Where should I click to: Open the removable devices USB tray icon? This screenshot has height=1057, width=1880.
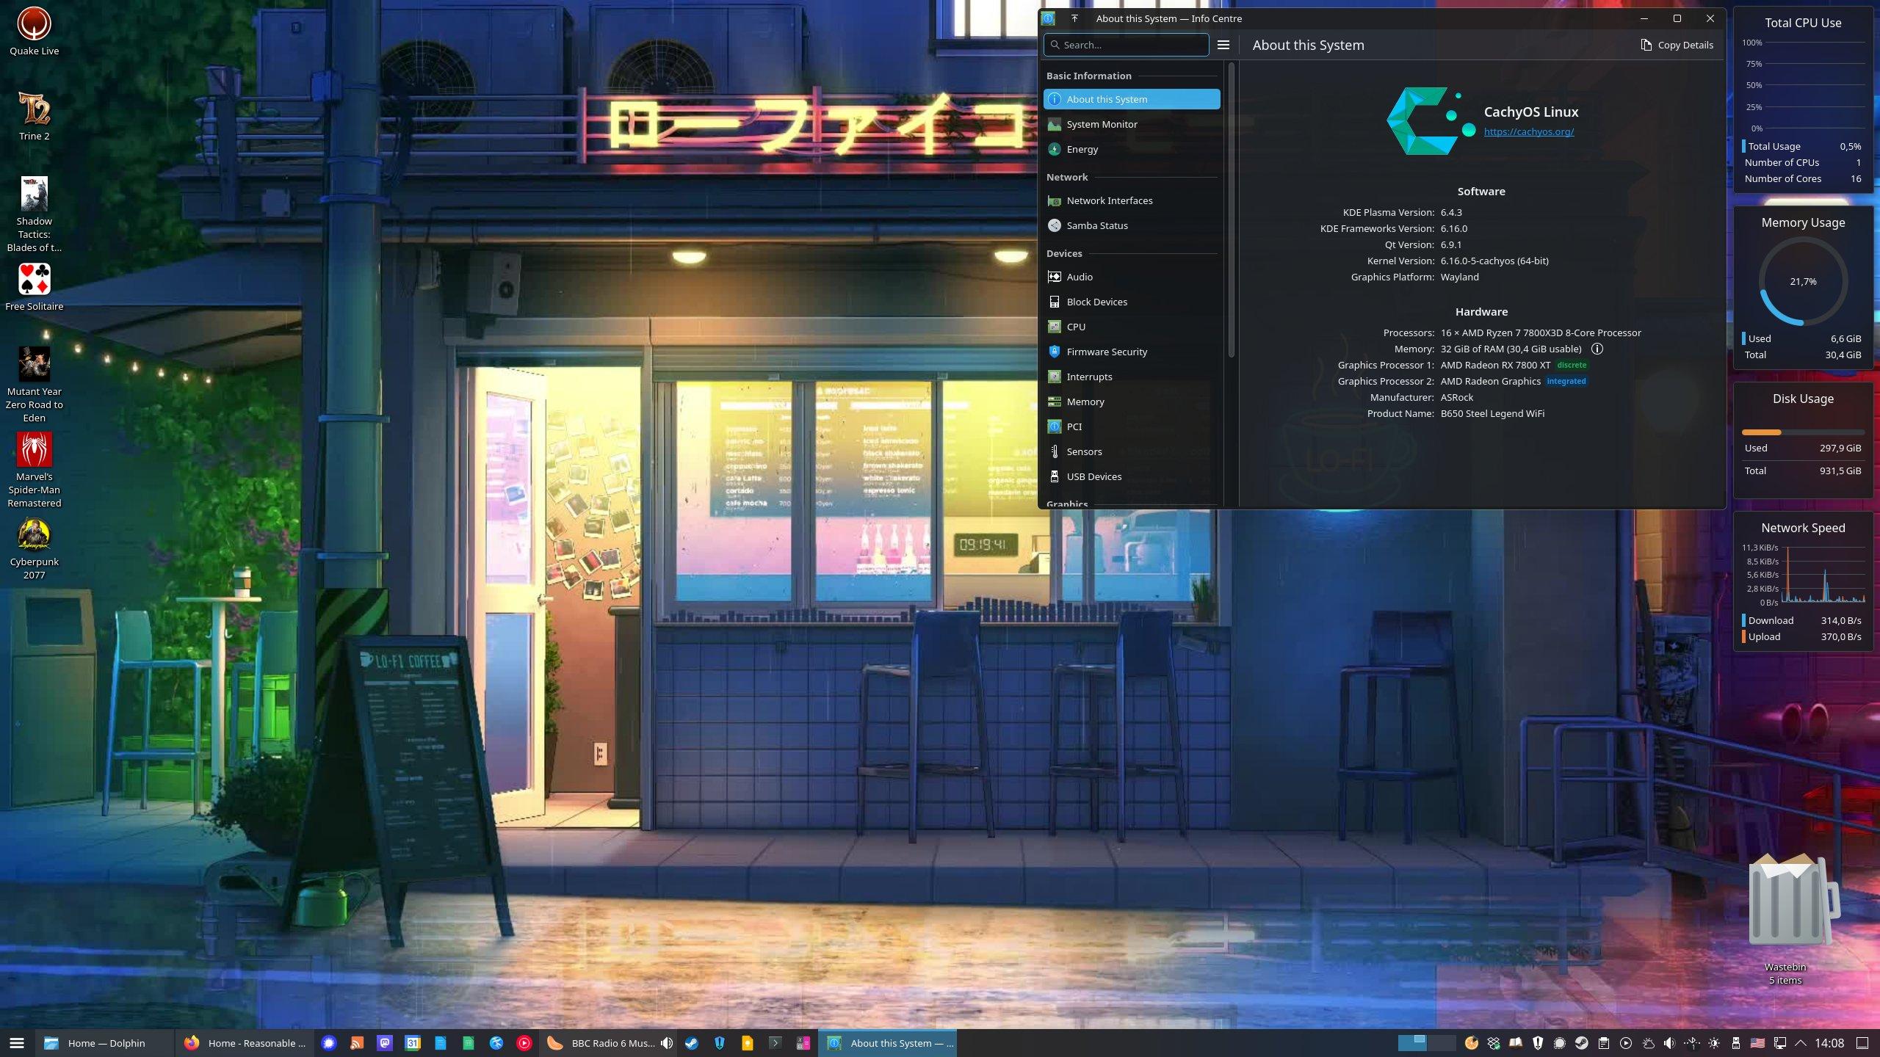(x=1736, y=1043)
